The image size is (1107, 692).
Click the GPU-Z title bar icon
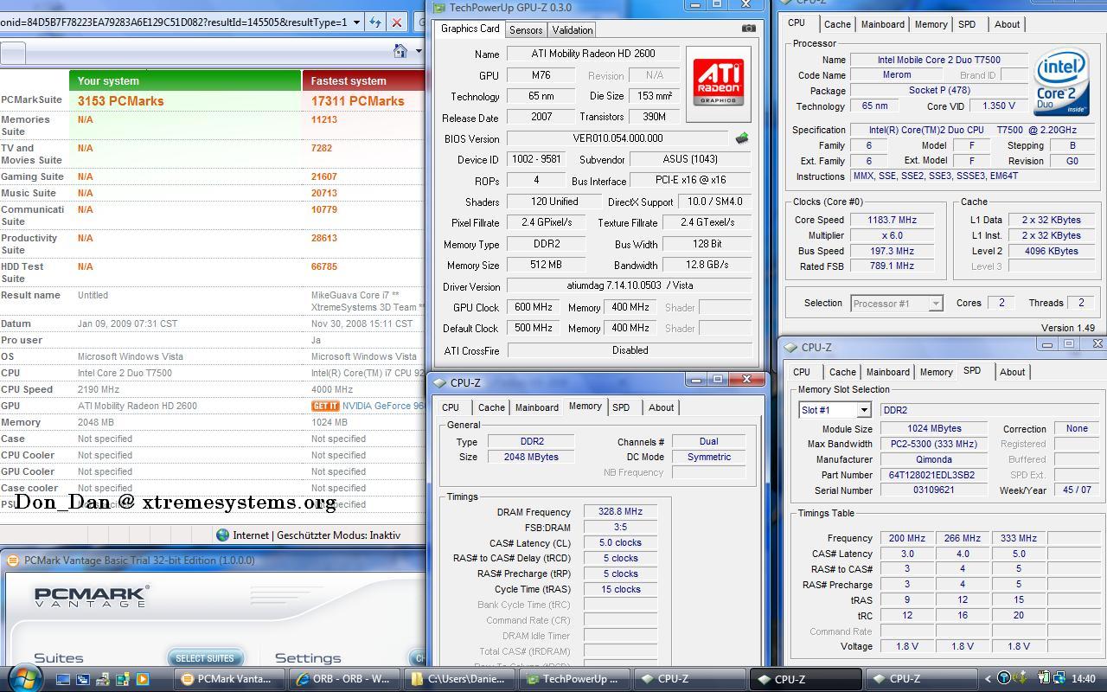(439, 8)
